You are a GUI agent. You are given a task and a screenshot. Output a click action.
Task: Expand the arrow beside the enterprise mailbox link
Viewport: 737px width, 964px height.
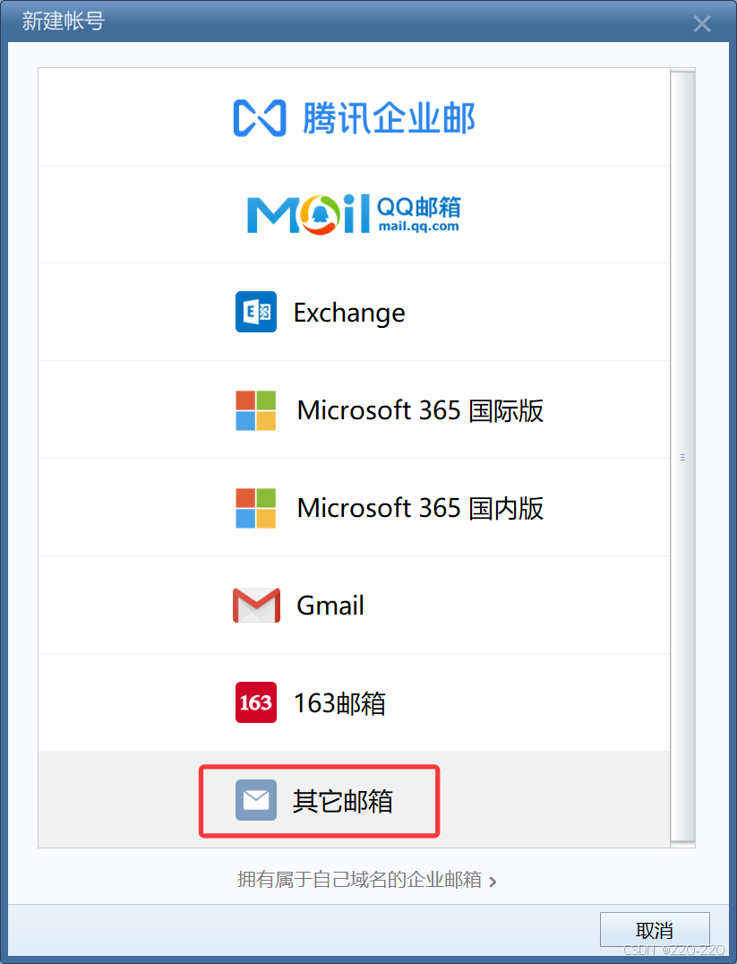493,882
